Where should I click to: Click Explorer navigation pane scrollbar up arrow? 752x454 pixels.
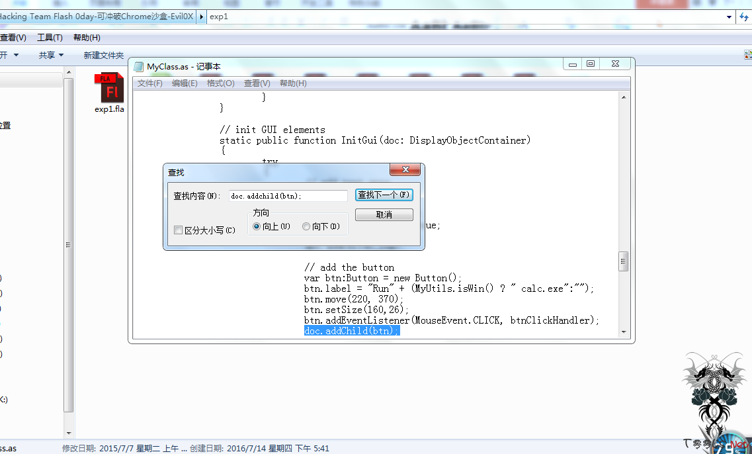pyautogui.click(x=69, y=72)
